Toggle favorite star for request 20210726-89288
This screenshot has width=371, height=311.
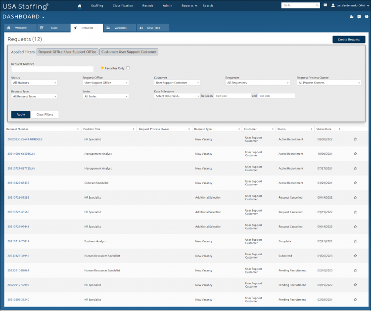pos(355,197)
